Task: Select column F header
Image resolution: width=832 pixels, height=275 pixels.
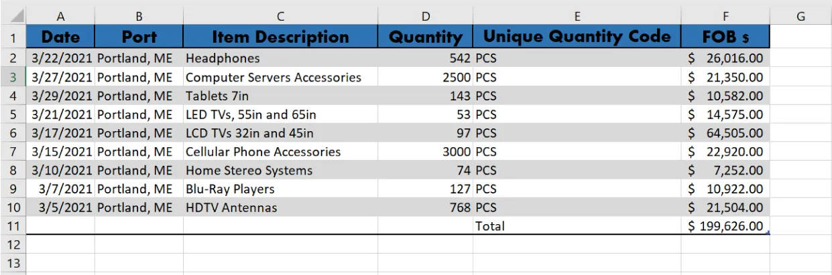Action: click(725, 17)
